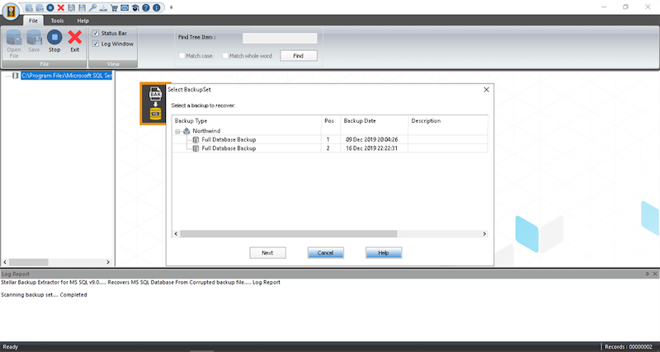660x352 pixels.
Task: Click the BAK to SQL dialog logo icon
Action: (x=155, y=103)
